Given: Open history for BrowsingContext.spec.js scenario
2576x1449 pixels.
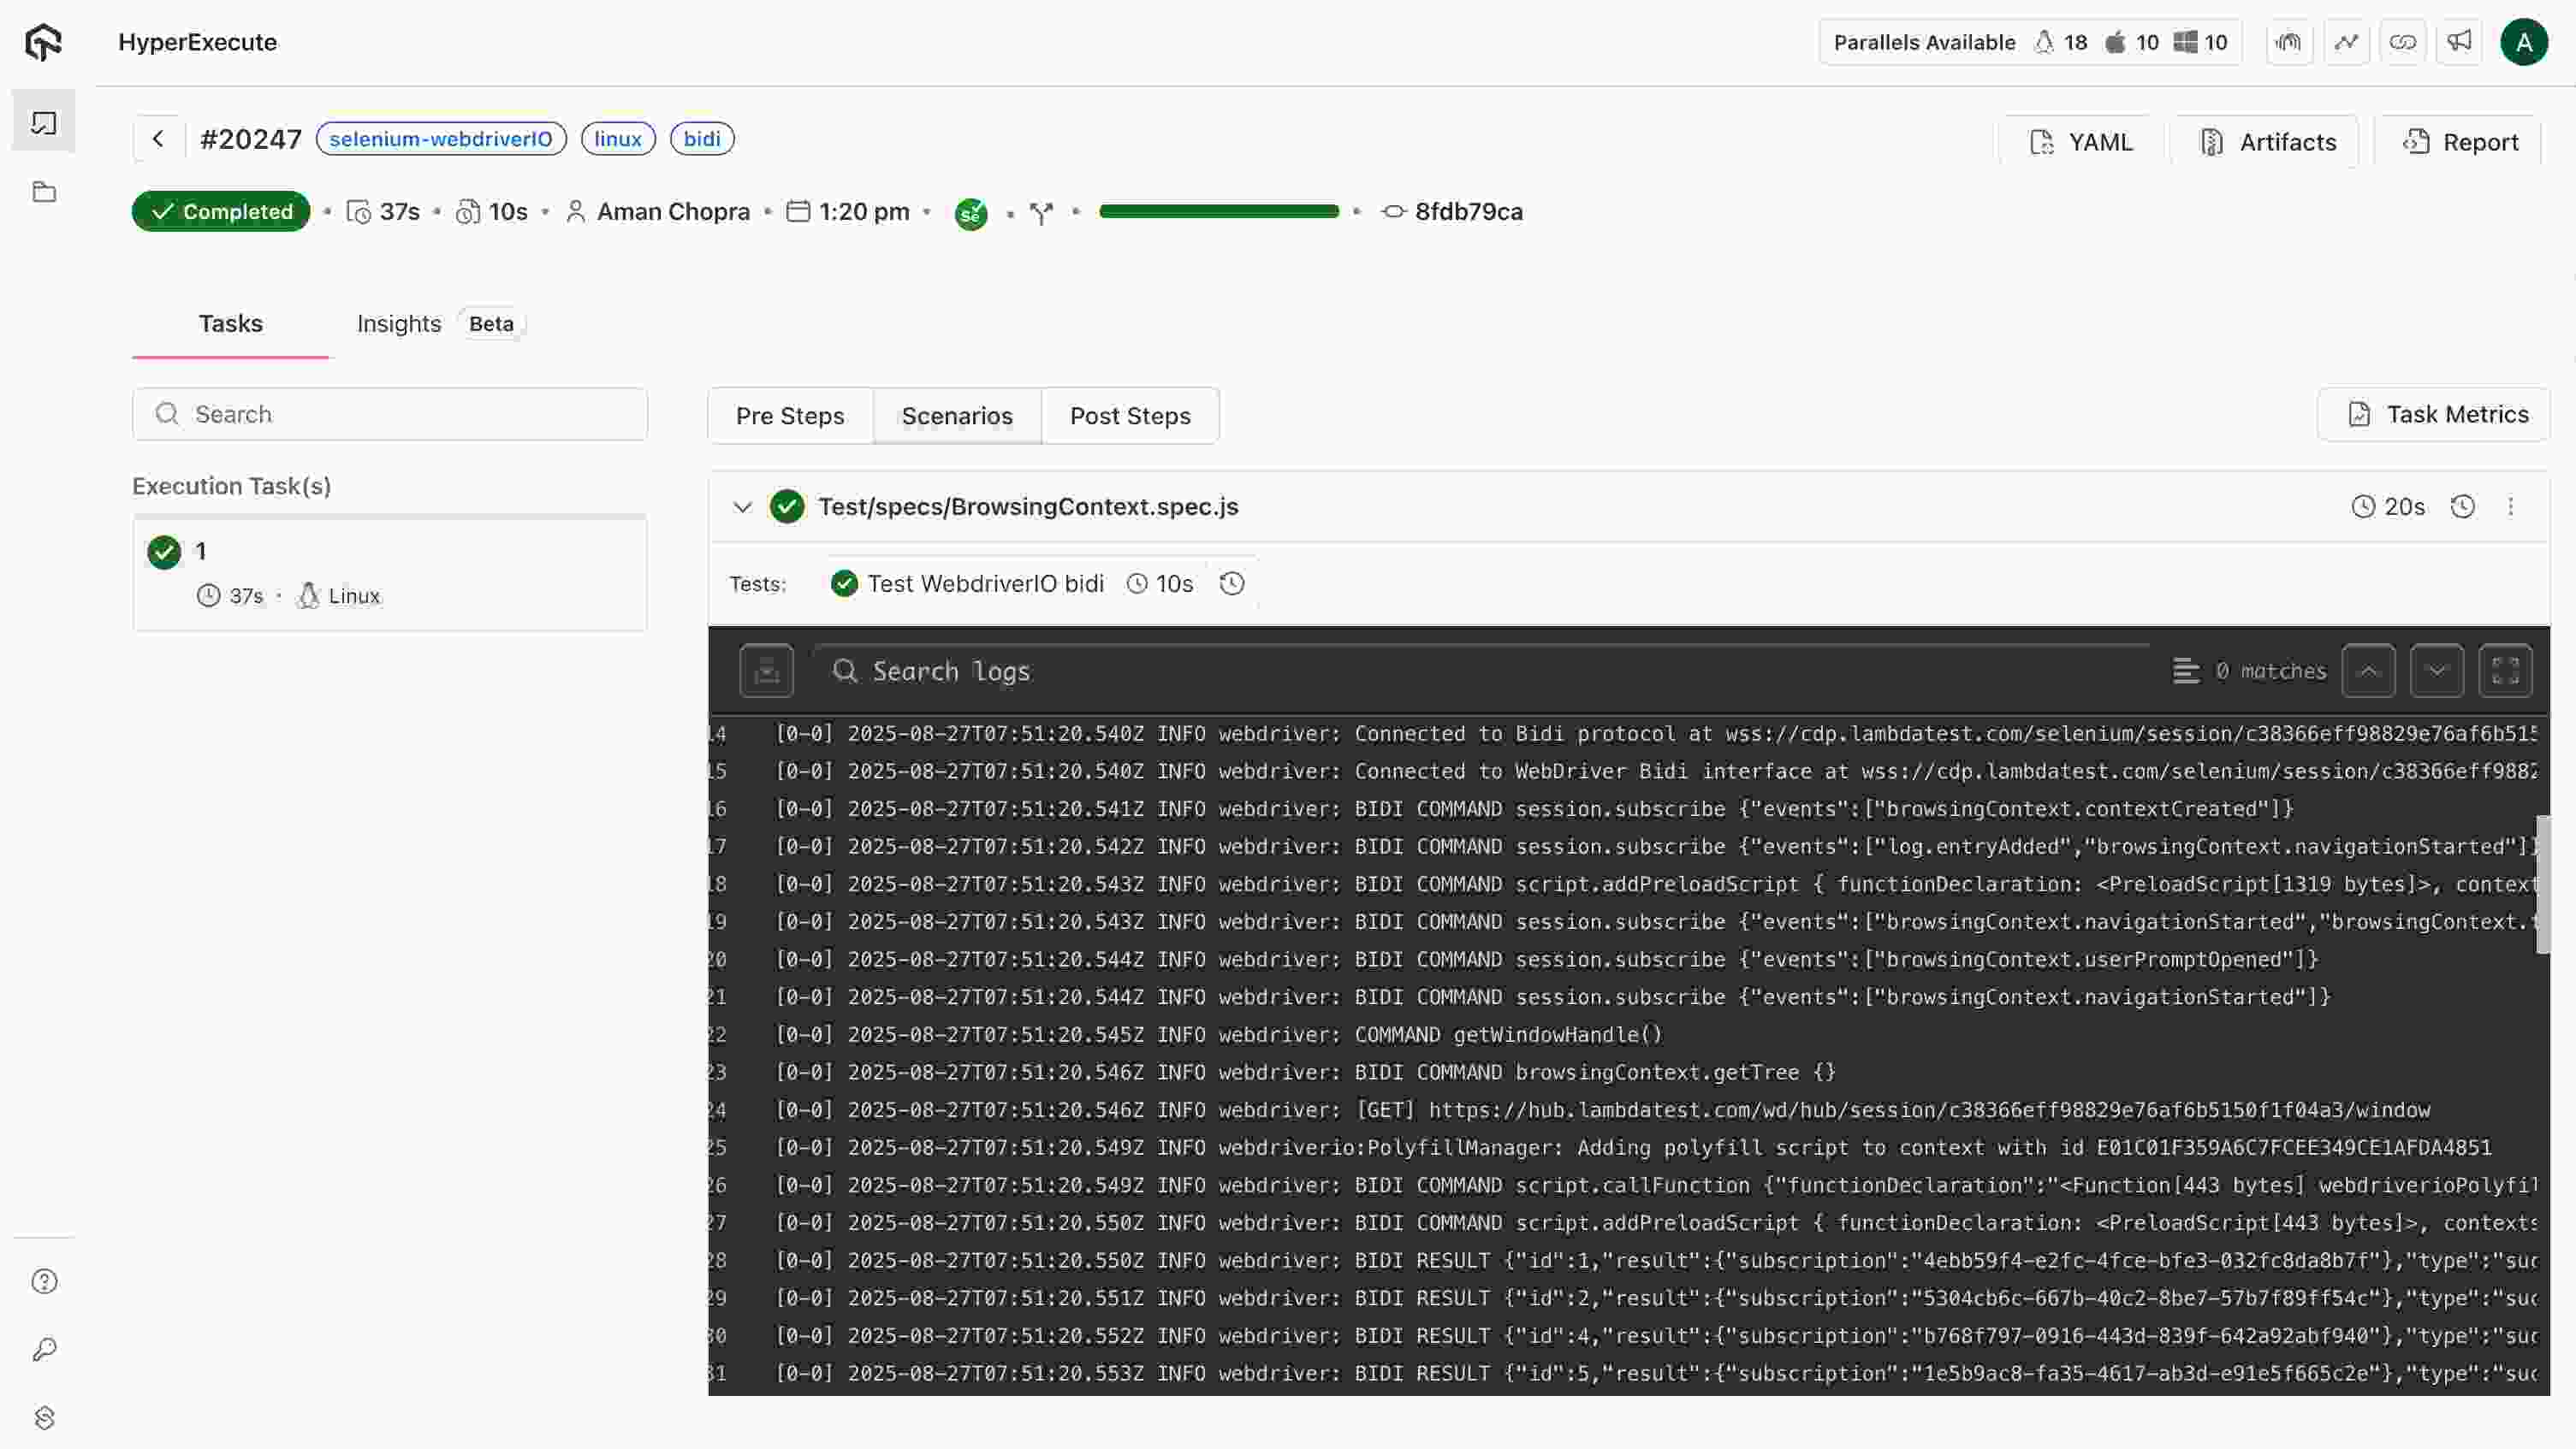Looking at the screenshot, I should tap(2462, 506).
